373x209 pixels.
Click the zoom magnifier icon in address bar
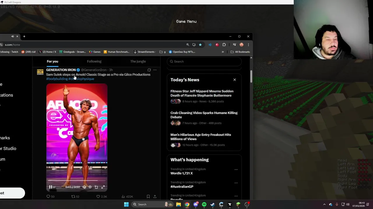(188, 45)
